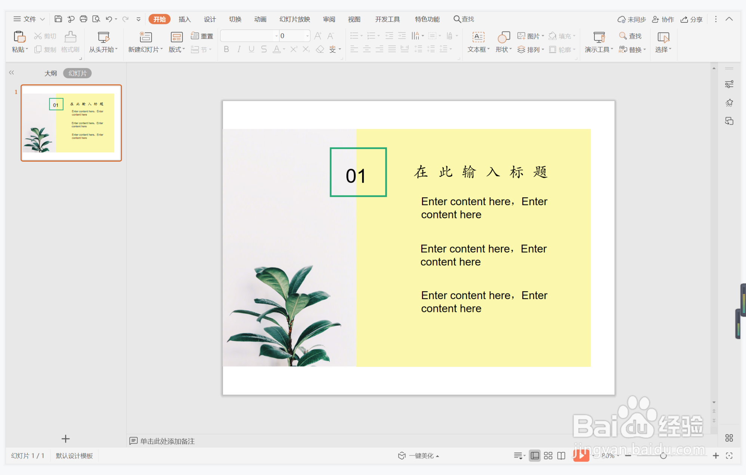Image resolution: width=746 pixels, height=475 pixels.
Task: Expand the File menu arrow
Action: 42,19
